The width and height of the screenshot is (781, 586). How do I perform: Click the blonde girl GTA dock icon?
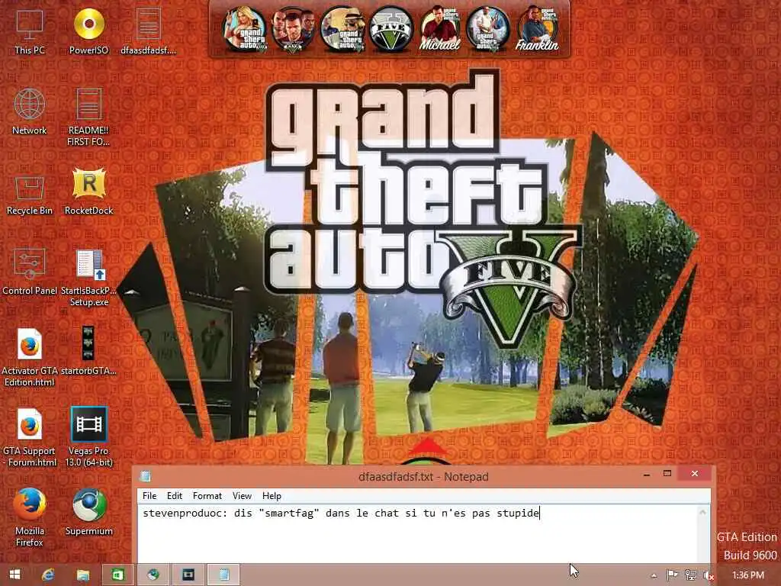click(x=245, y=30)
